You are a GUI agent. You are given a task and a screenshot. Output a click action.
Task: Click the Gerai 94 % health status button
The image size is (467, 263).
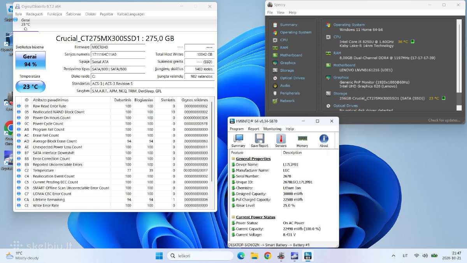coord(30,60)
